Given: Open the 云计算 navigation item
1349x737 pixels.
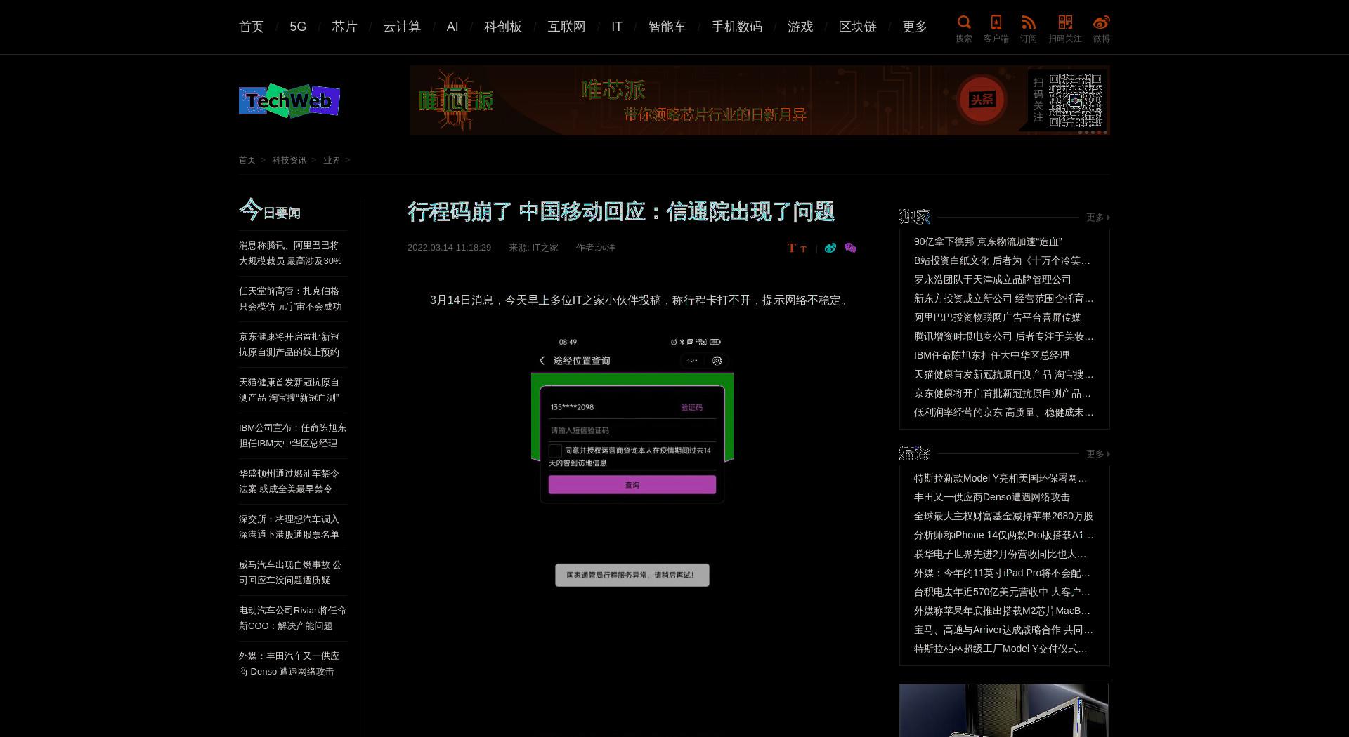Looking at the screenshot, I should click(402, 27).
